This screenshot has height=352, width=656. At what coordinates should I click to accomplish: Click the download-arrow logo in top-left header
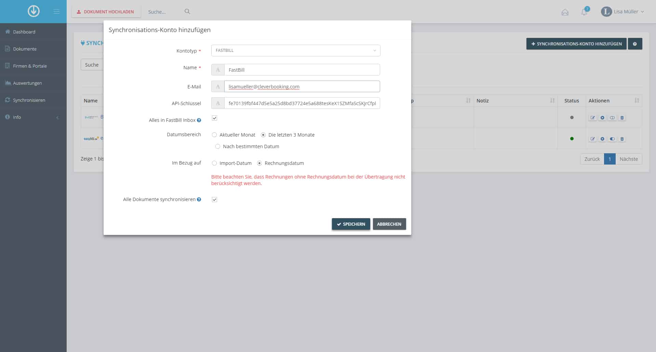[x=34, y=11]
